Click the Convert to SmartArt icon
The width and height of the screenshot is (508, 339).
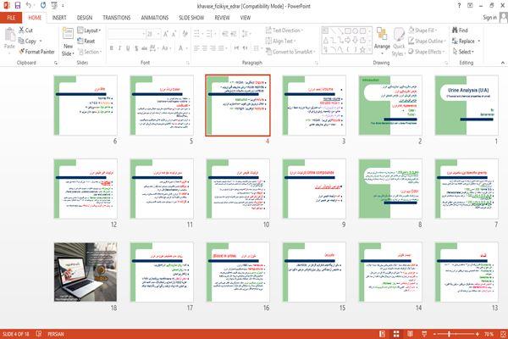pyautogui.click(x=268, y=52)
